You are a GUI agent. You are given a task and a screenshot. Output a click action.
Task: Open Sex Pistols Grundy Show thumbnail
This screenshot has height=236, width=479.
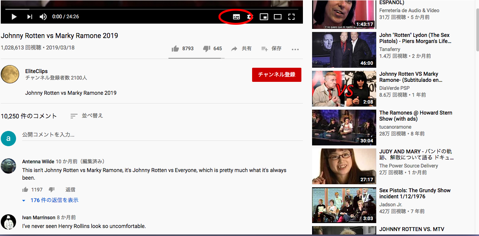(x=344, y=205)
